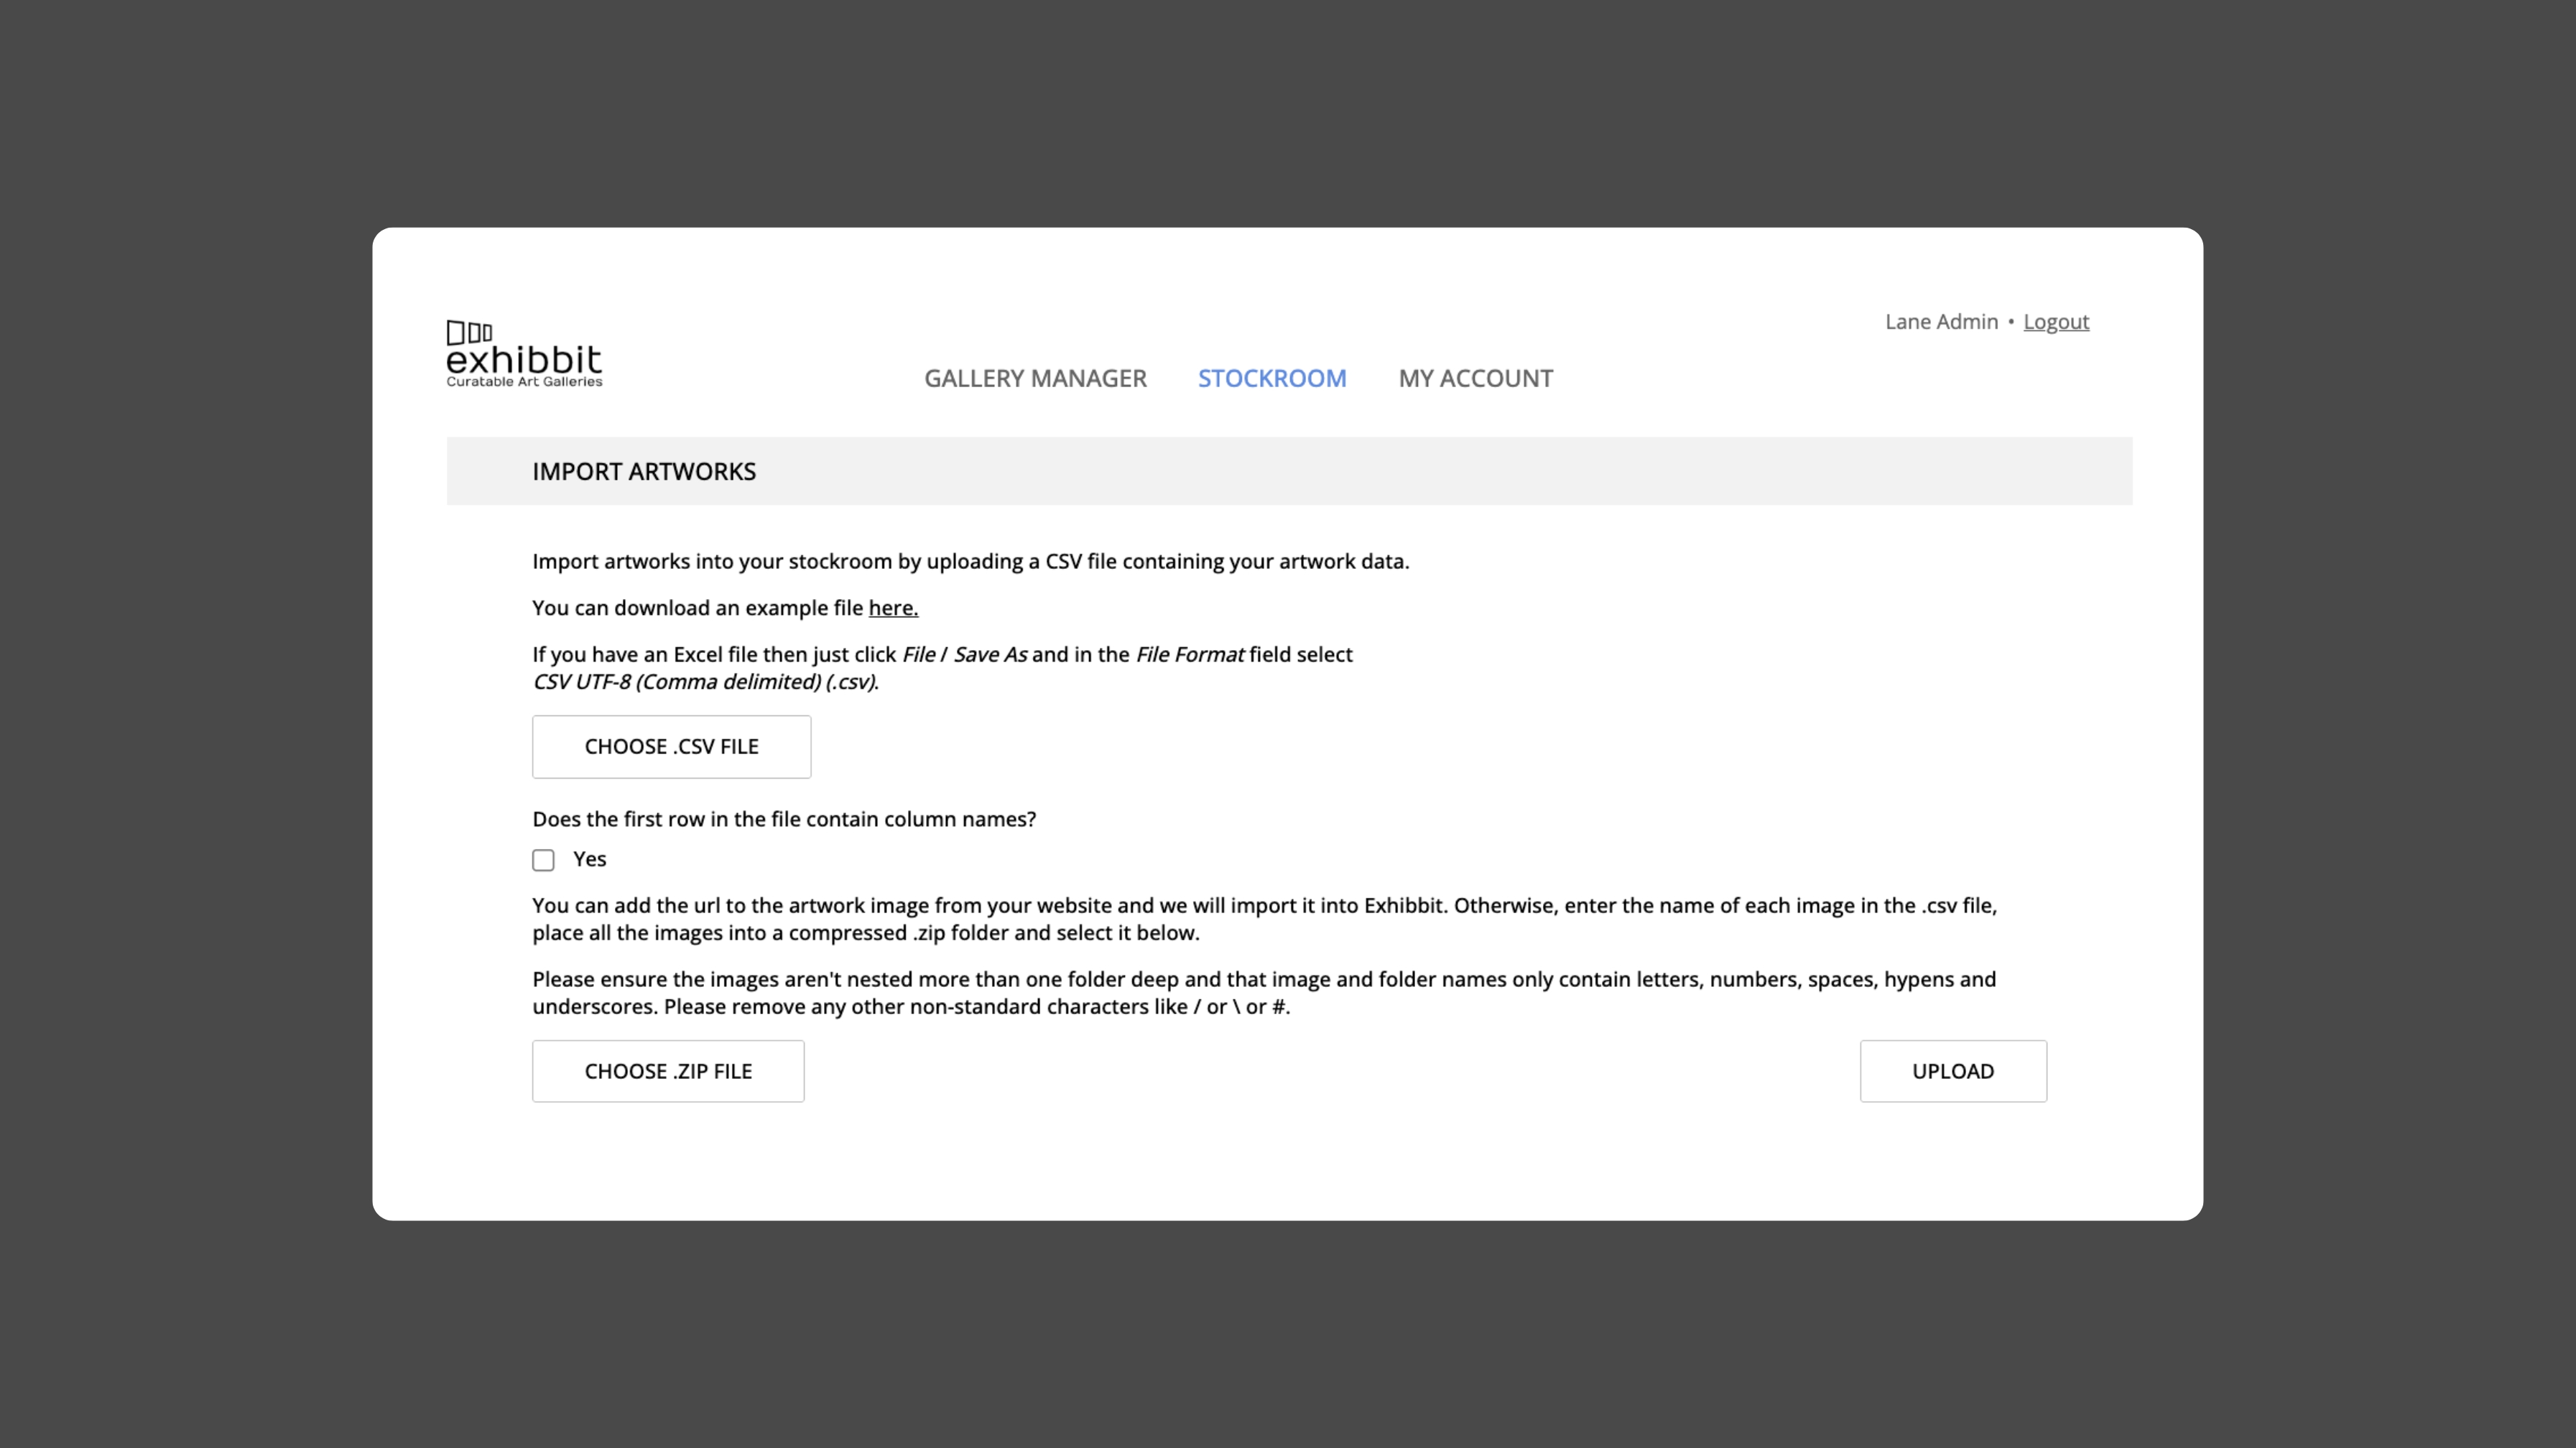Click the Lane Admin user name
The height and width of the screenshot is (1448, 2576).
pyautogui.click(x=1941, y=322)
